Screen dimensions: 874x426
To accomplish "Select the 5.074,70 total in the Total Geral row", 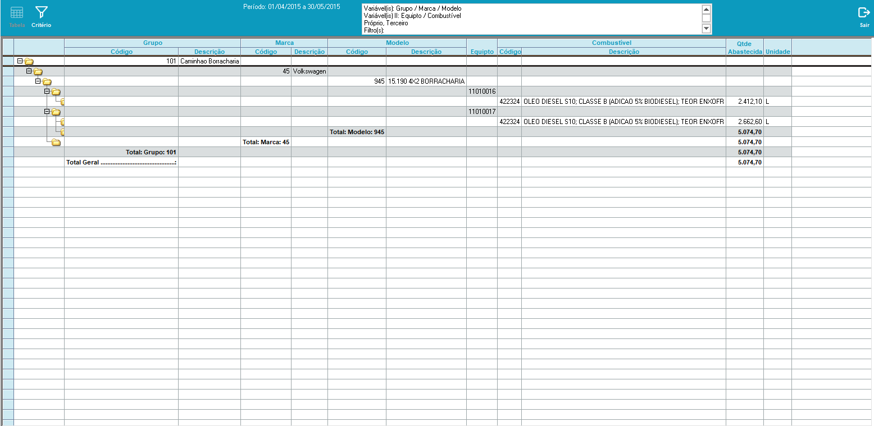I will pyautogui.click(x=745, y=163).
